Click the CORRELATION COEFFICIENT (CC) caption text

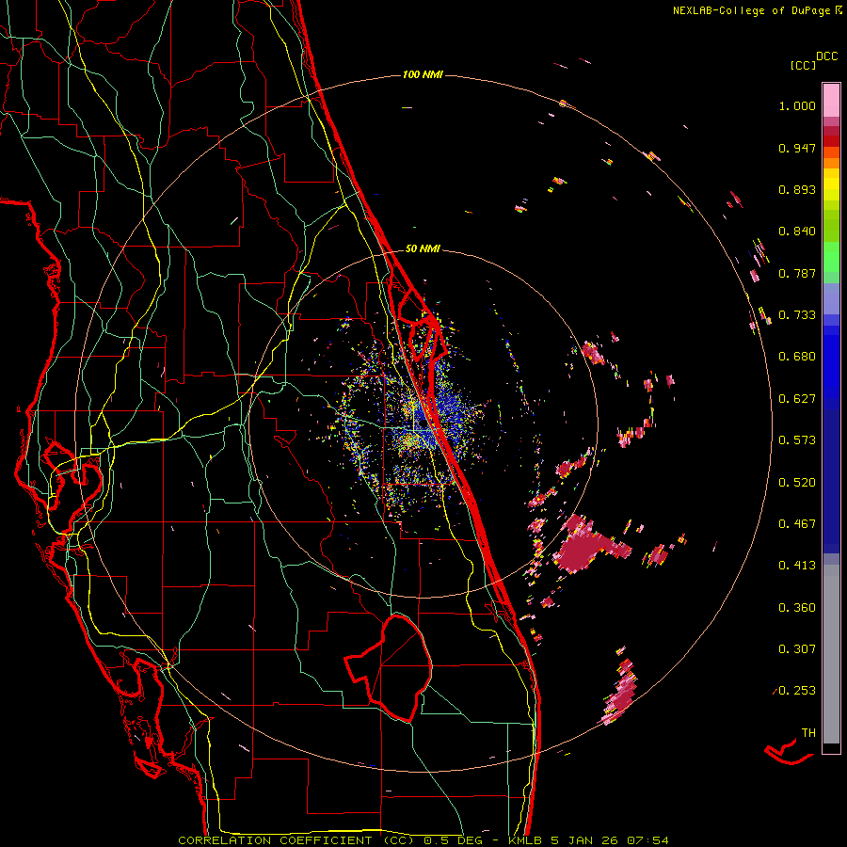(296, 840)
